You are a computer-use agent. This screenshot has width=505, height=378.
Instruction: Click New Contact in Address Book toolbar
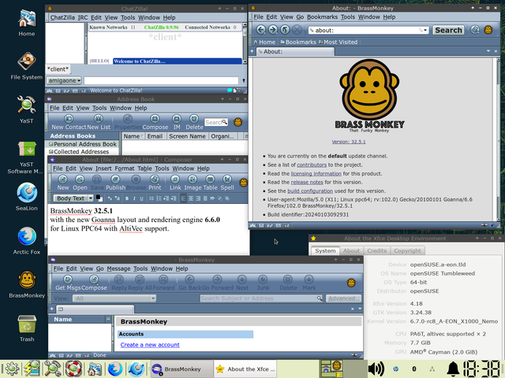(x=69, y=123)
